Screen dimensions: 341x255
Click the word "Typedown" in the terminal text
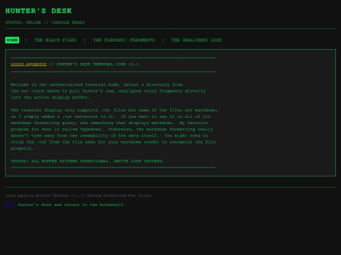pos(90,129)
